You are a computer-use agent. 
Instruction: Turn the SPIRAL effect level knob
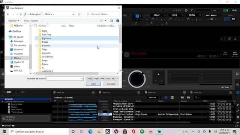coord(188,19)
